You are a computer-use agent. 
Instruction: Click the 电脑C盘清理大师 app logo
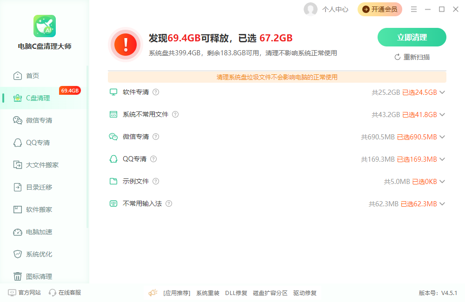pyautogui.click(x=45, y=26)
